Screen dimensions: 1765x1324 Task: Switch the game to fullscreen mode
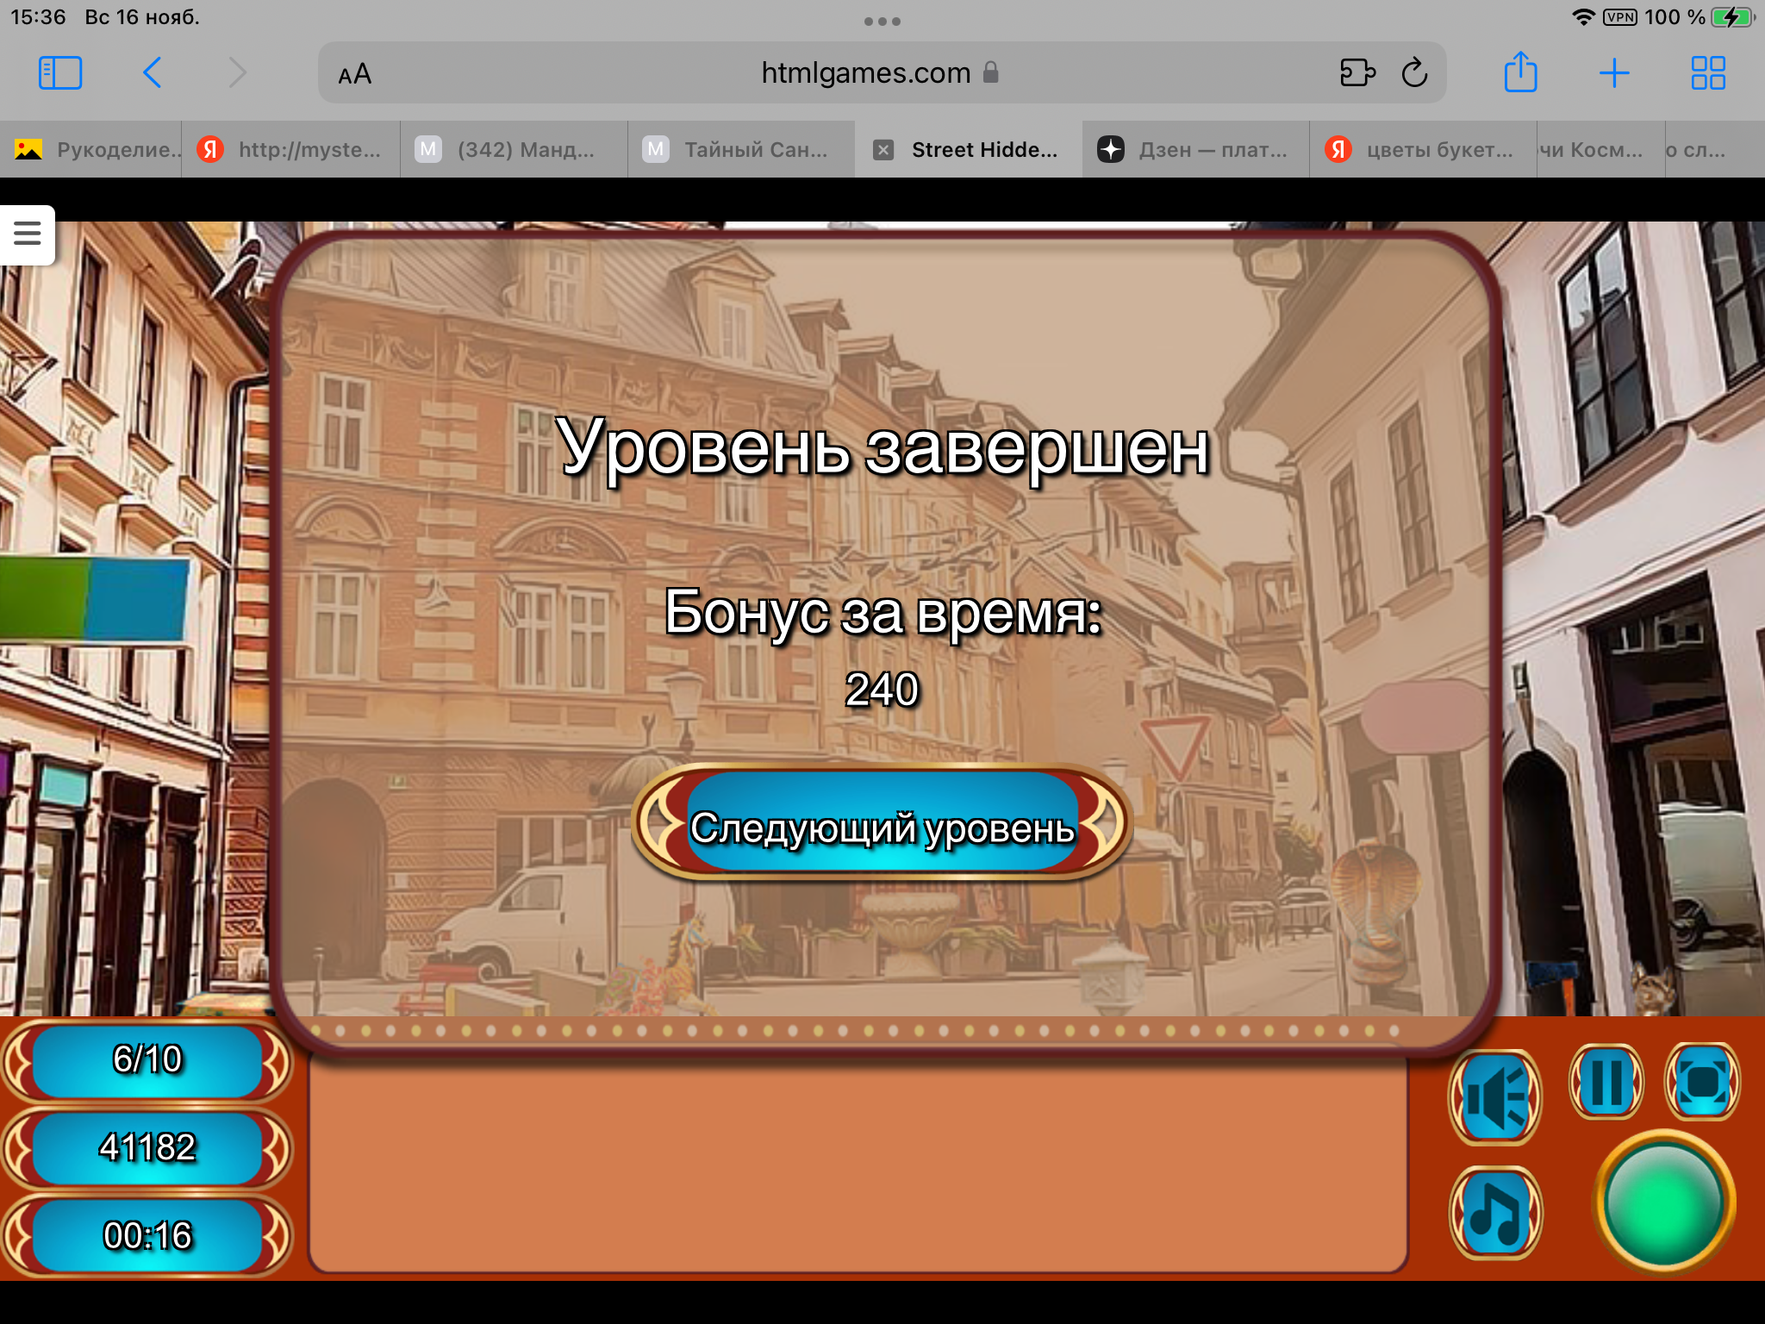[1702, 1082]
